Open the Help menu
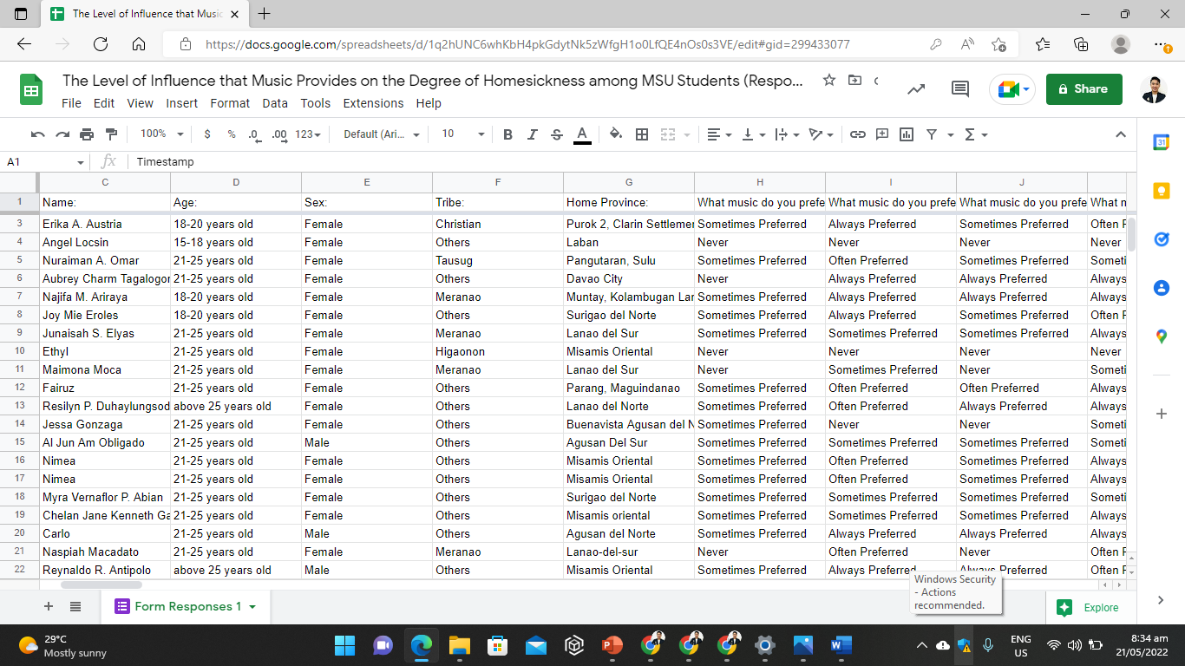 pyautogui.click(x=429, y=103)
